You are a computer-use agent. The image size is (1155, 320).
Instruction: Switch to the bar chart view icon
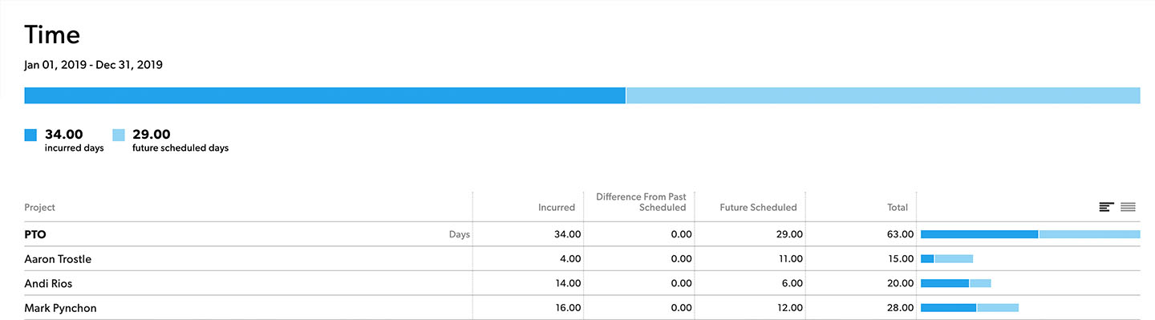pyautogui.click(x=1106, y=207)
